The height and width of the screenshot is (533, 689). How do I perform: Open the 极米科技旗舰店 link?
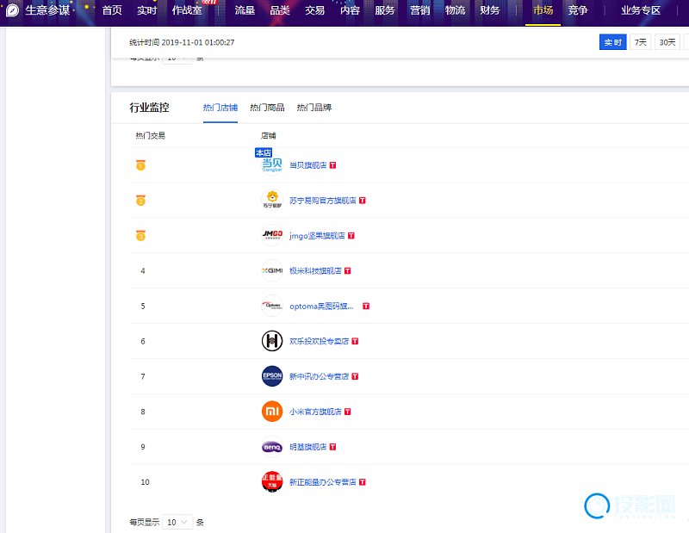[x=315, y=270]
